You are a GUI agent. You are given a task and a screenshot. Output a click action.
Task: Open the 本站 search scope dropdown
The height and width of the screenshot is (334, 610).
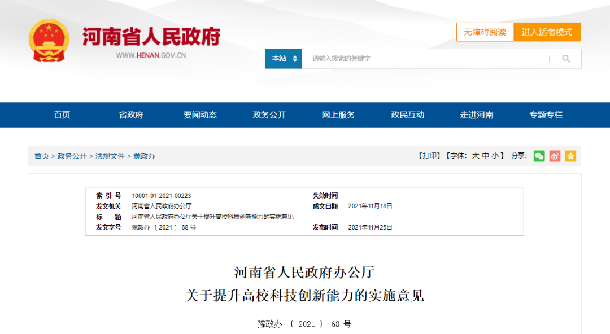(284, 59)
